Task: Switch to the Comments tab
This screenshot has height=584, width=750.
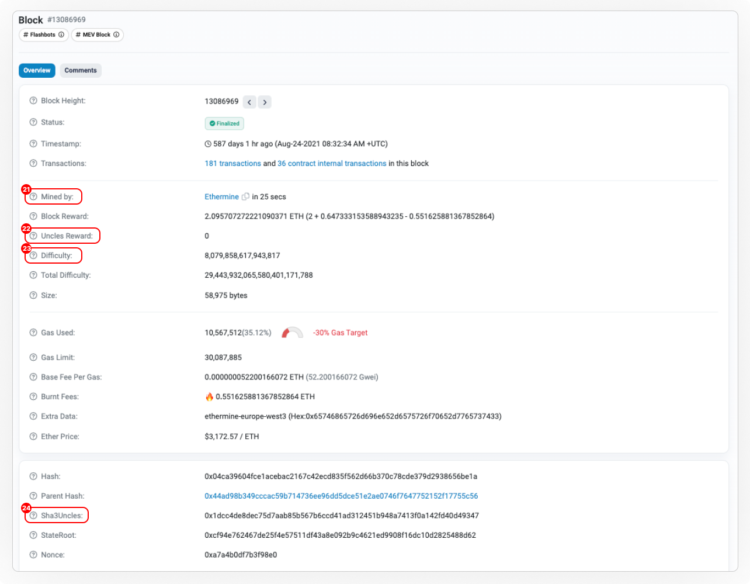Action: pyautogui.click(x=81, y=71)
